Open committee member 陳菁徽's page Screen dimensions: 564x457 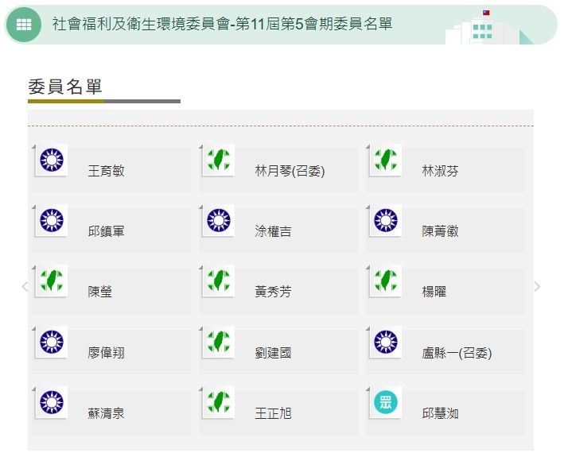(x=440, y=231)
